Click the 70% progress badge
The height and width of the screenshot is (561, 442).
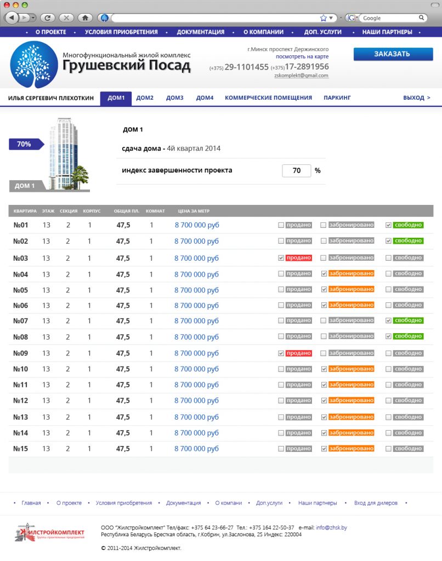tap(25, 144)
